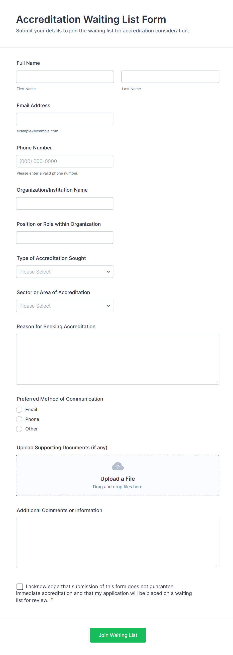Click the Upload a File text
The width and height of the screenshot is (233, 655).
pyautogui.click(x=118, y=478)
